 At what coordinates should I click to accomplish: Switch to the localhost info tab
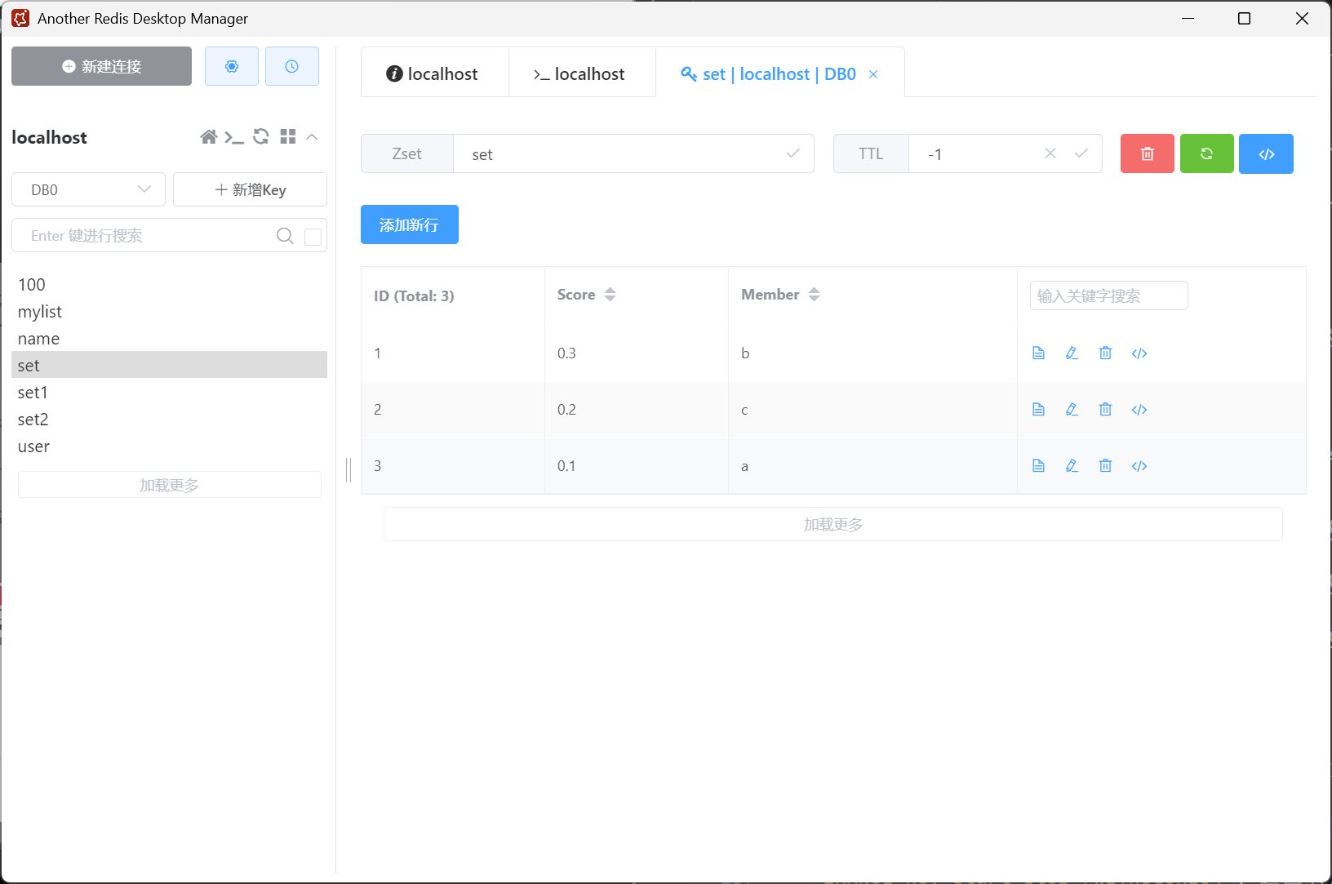click(x=434, y=73)
